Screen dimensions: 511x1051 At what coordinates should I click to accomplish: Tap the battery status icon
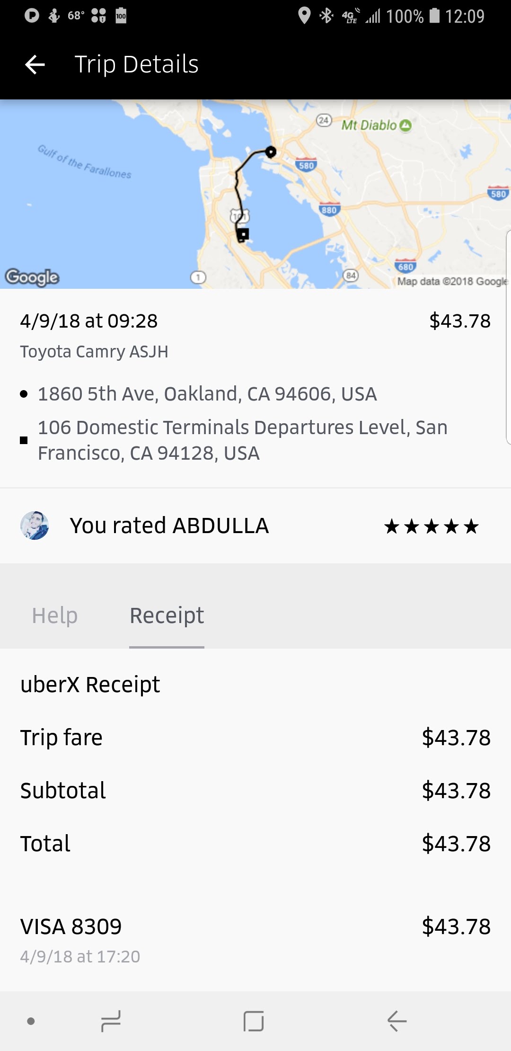[x=434, y=16]
